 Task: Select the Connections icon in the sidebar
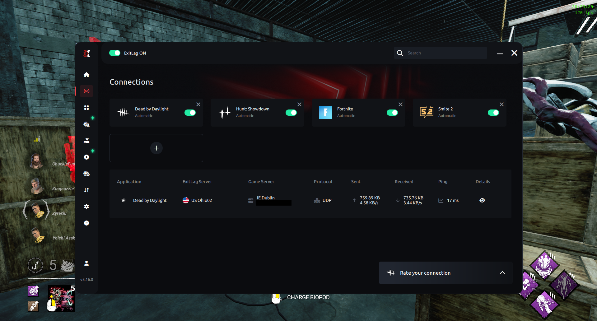click(86, 91)
